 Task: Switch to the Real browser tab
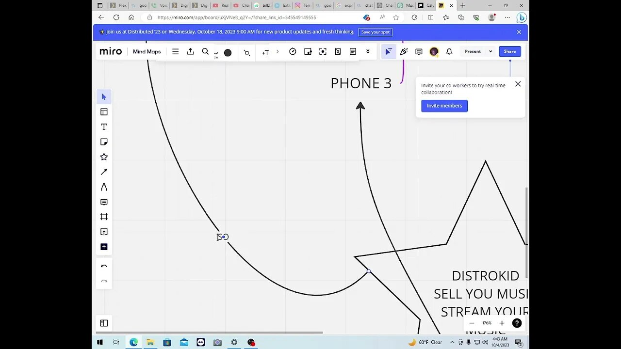pos(220,5)
